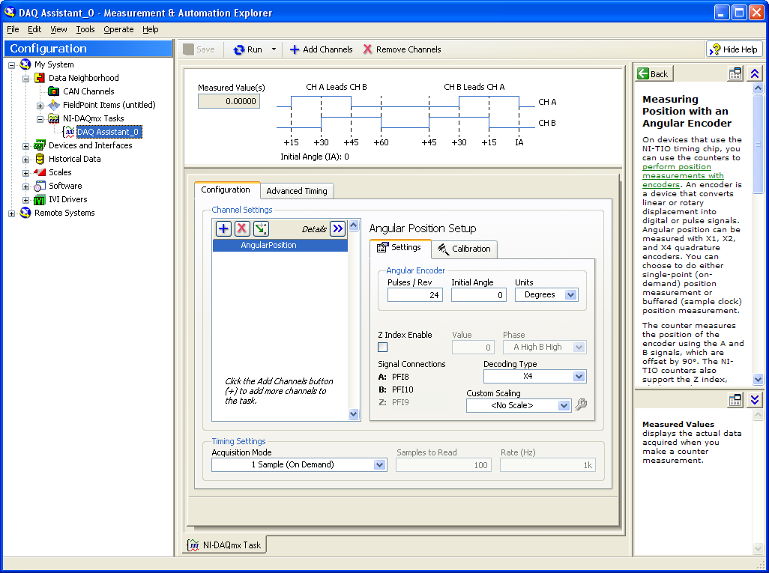The image size is (769, 573).
Task: Click the DAQ Assistant_0 task icon
Action: coord(69,132)
